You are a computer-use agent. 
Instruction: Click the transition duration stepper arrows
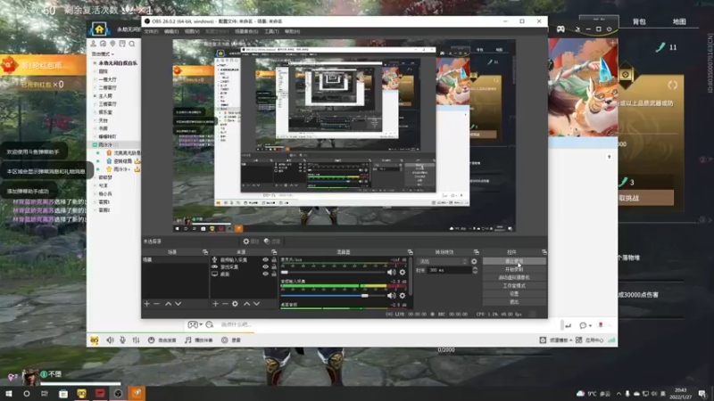click(x=475, y=270)
